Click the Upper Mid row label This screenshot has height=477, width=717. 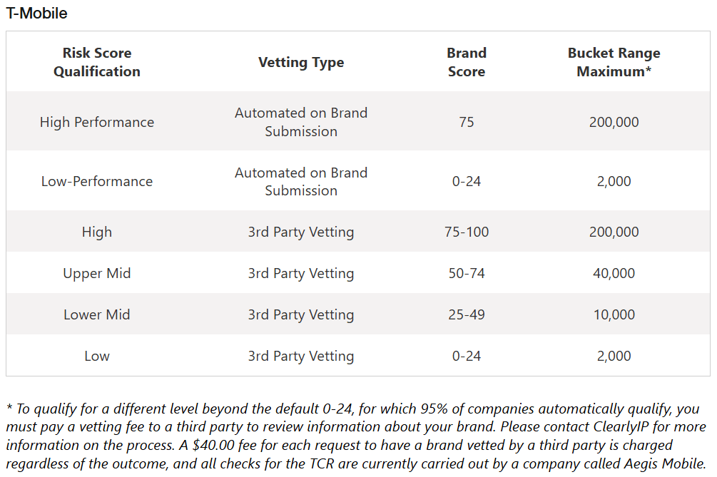tap(97, 273)
